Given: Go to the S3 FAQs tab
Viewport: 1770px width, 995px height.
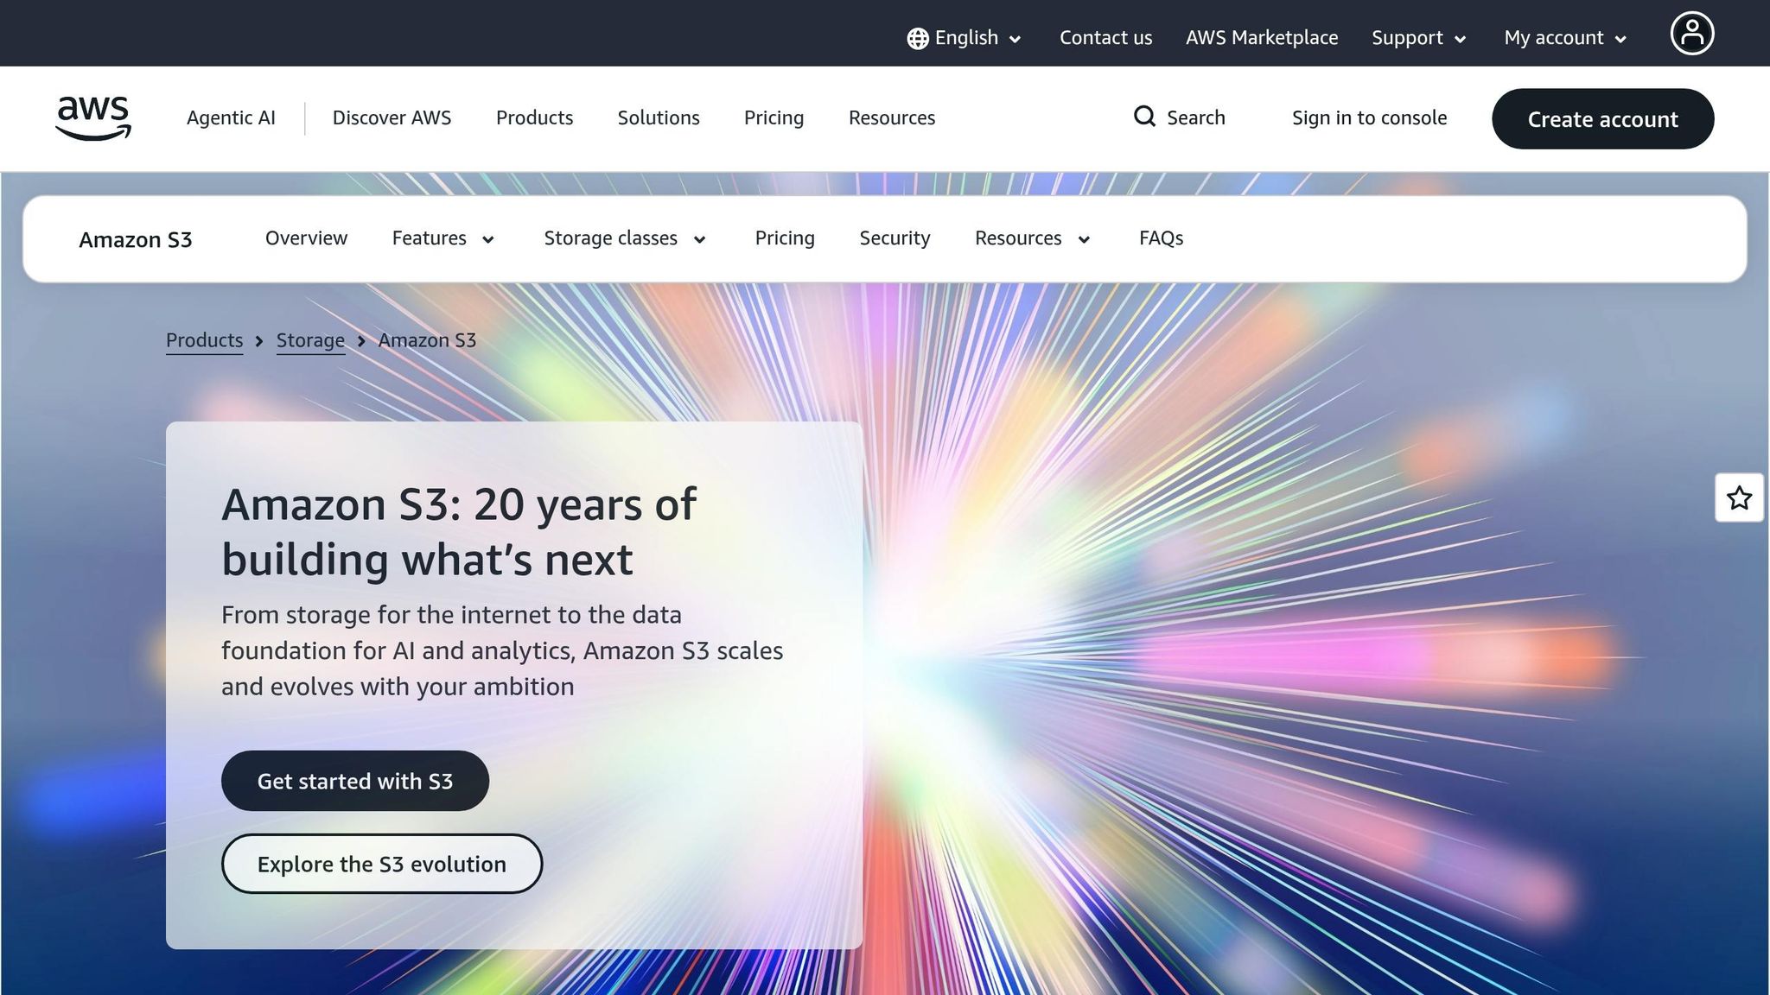Looking at the screenshot, I should tap(1161, 238).
